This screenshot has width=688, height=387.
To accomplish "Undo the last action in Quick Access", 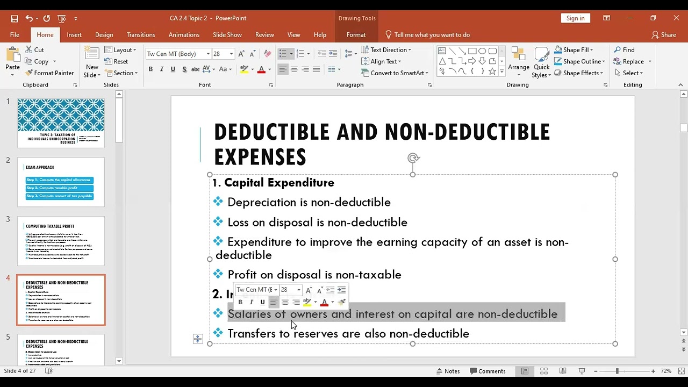I will point(29,18).
